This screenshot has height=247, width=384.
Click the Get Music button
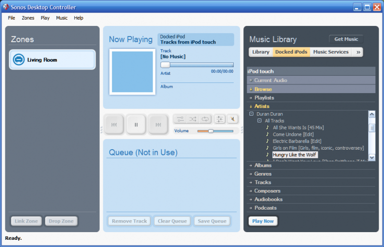(346, 39)
